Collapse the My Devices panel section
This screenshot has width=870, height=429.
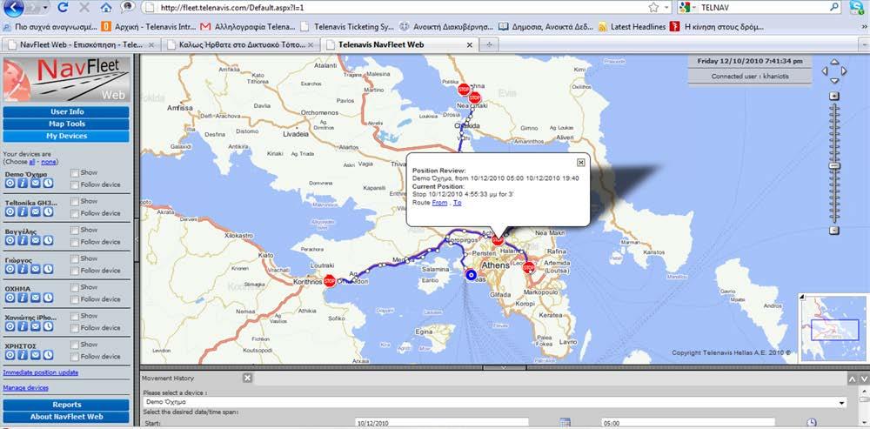[66, 136]
